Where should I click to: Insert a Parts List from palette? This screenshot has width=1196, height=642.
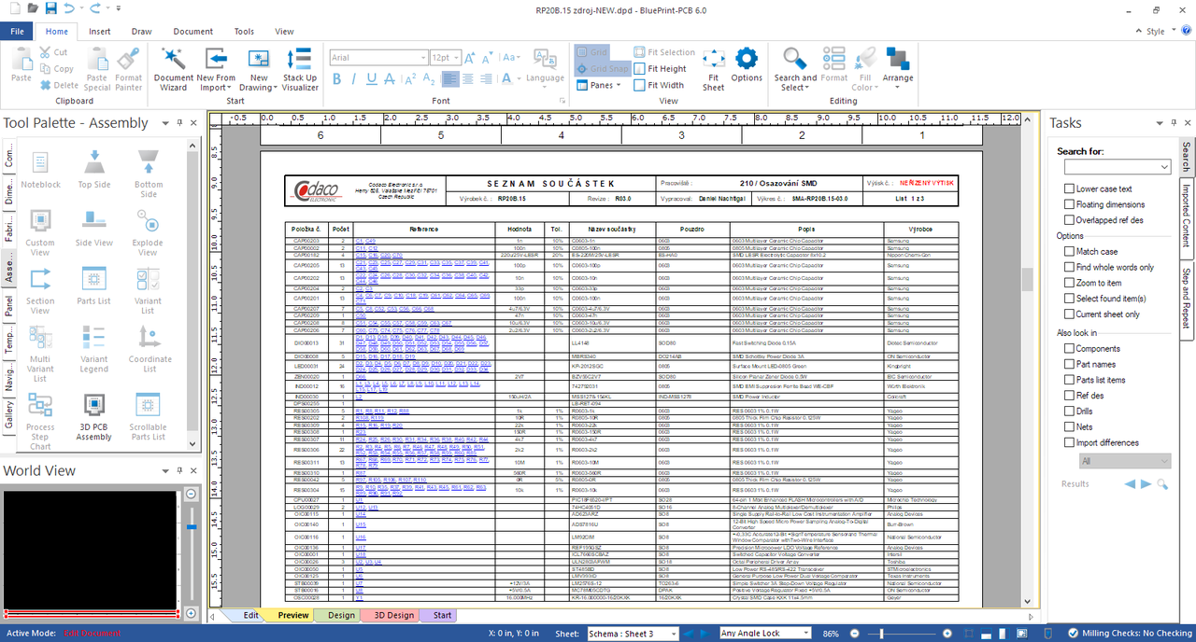[93, 286]
